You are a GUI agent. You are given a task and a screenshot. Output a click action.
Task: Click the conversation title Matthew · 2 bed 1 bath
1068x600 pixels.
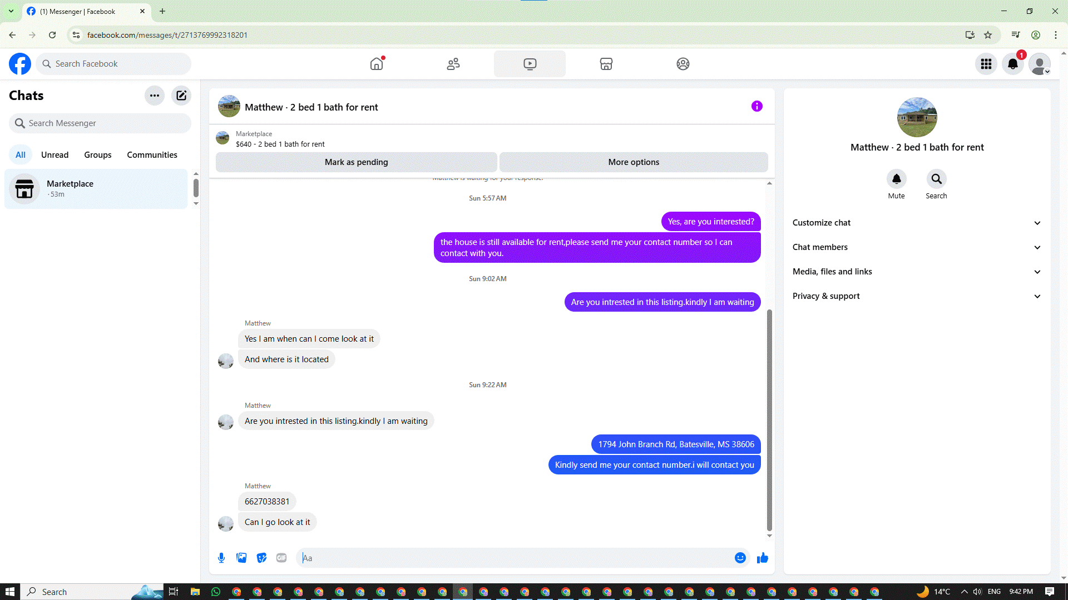tap(311, 107)
